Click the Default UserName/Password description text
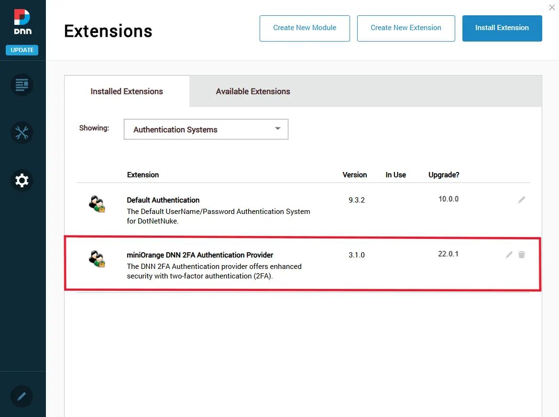 218,216
